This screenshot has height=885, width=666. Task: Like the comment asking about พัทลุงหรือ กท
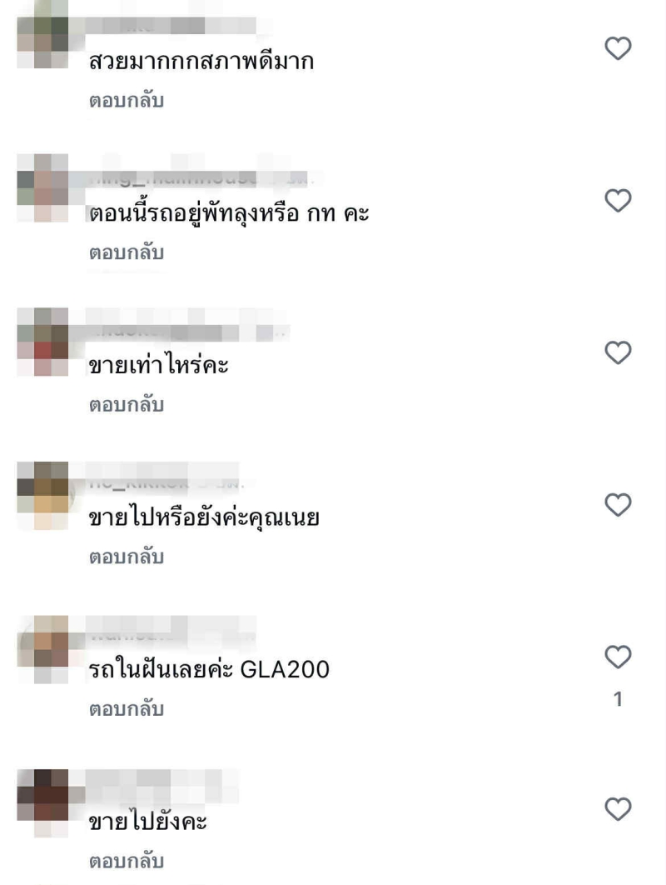[618, 200]
